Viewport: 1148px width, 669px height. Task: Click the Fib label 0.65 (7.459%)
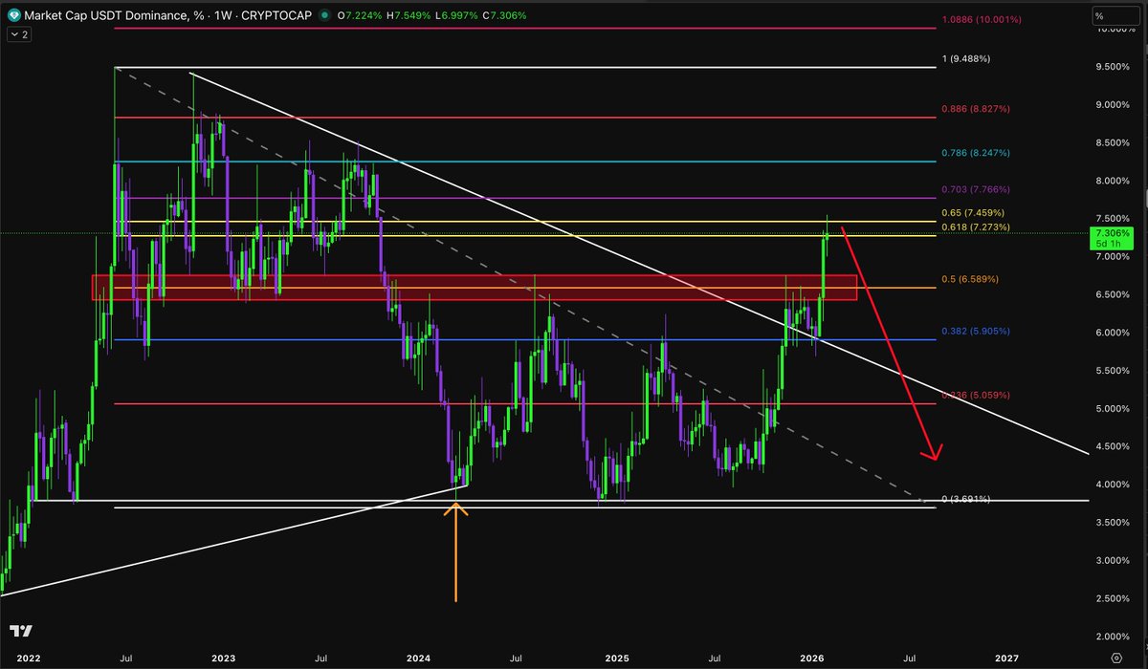pyautogui.click(x=972, y=212)
